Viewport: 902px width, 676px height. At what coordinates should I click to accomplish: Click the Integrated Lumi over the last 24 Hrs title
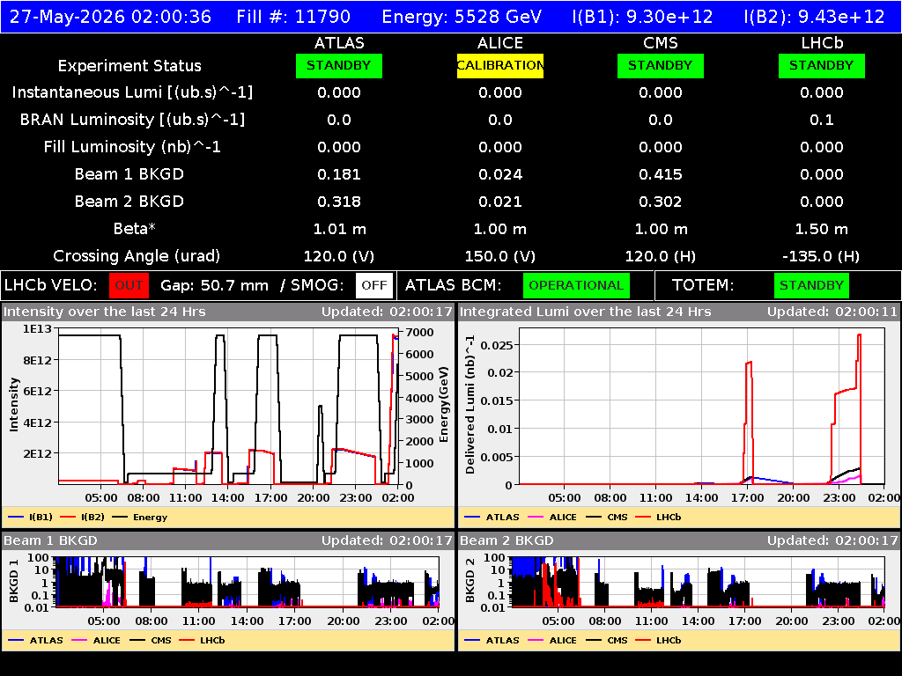pos(586,312)
